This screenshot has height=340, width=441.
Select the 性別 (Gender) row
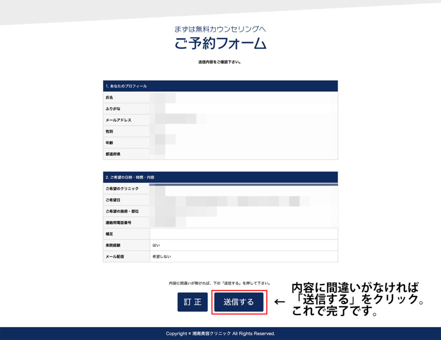coord(126,131)
